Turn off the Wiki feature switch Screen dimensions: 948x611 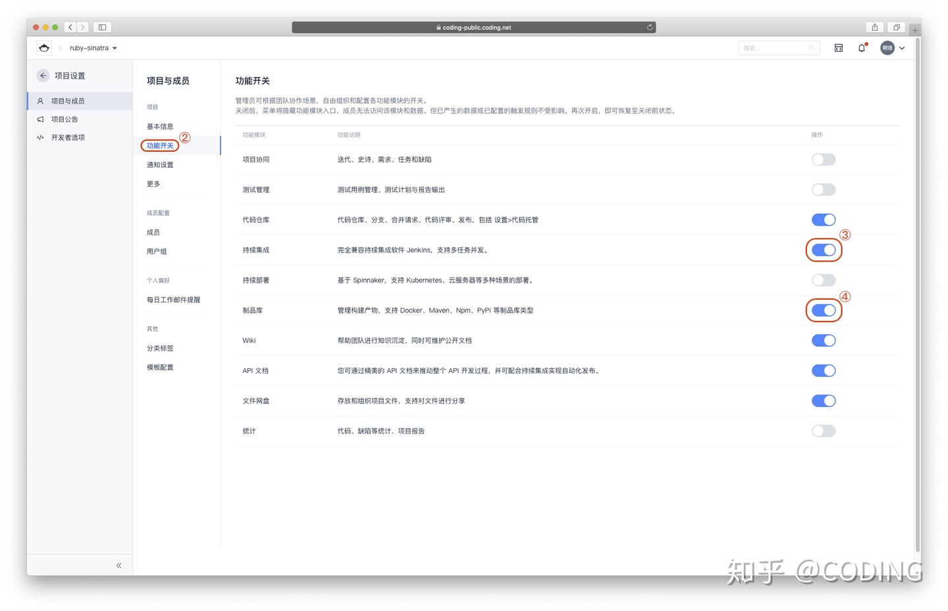pyautogui.click(x=824, y=340)
